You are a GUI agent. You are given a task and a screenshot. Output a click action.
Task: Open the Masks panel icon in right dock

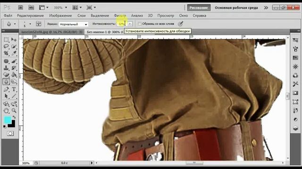(295, 93)
